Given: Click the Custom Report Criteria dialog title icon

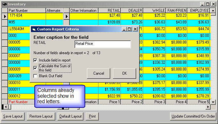Looking at the screenshot, I should (x=34, y=29).
